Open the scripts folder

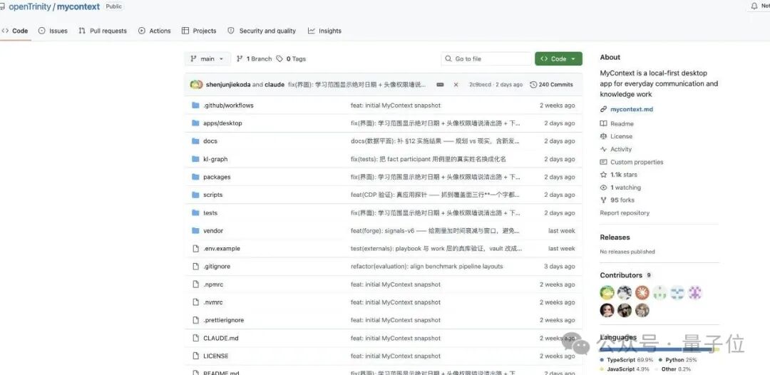(212, 195)
